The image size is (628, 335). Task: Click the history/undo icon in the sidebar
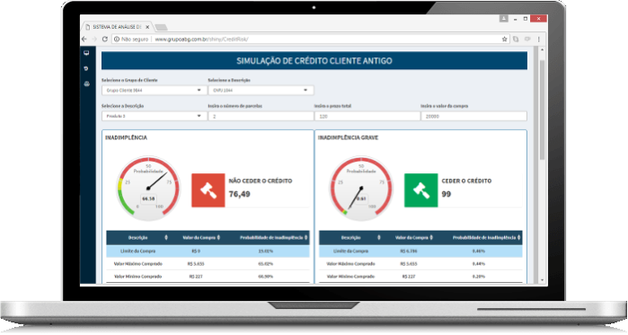pos(86,68)
